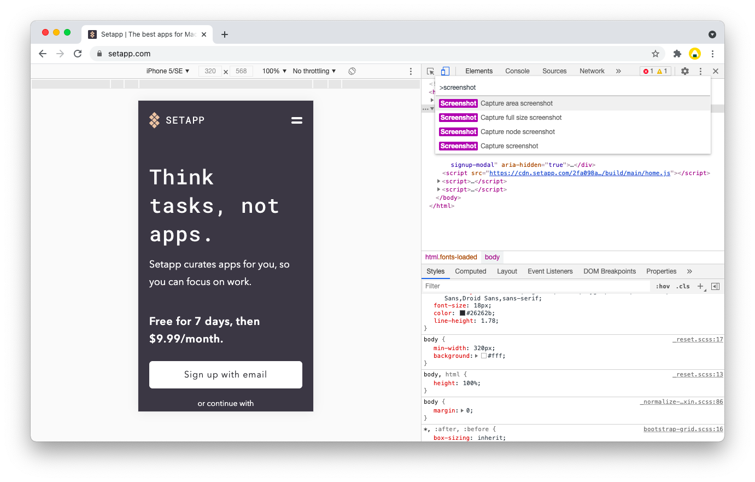Open the iPhone 5/SE device dropdown
The width and height of the screenshot is (755, 482).
pos(168,71)
